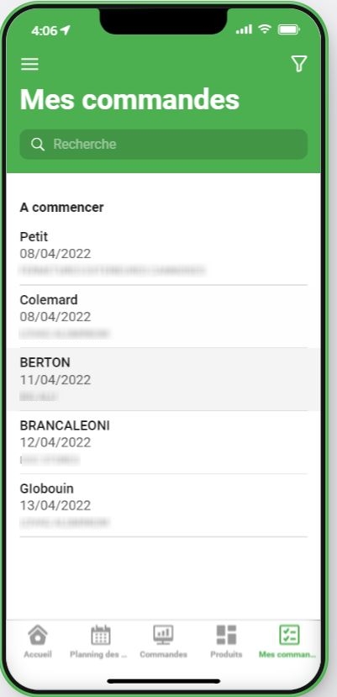Switch to the Accueil tab label

point(38,654)
